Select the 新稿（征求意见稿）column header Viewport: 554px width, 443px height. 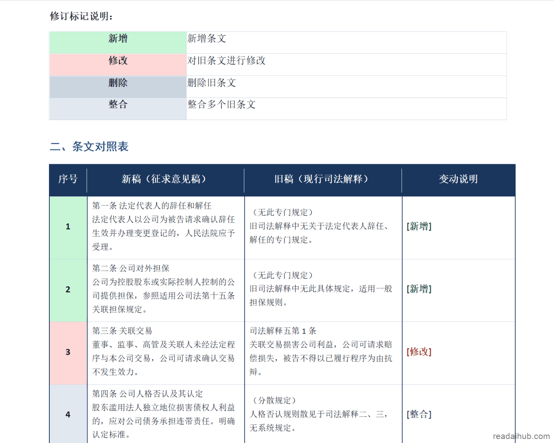click(x=165, y=179)
